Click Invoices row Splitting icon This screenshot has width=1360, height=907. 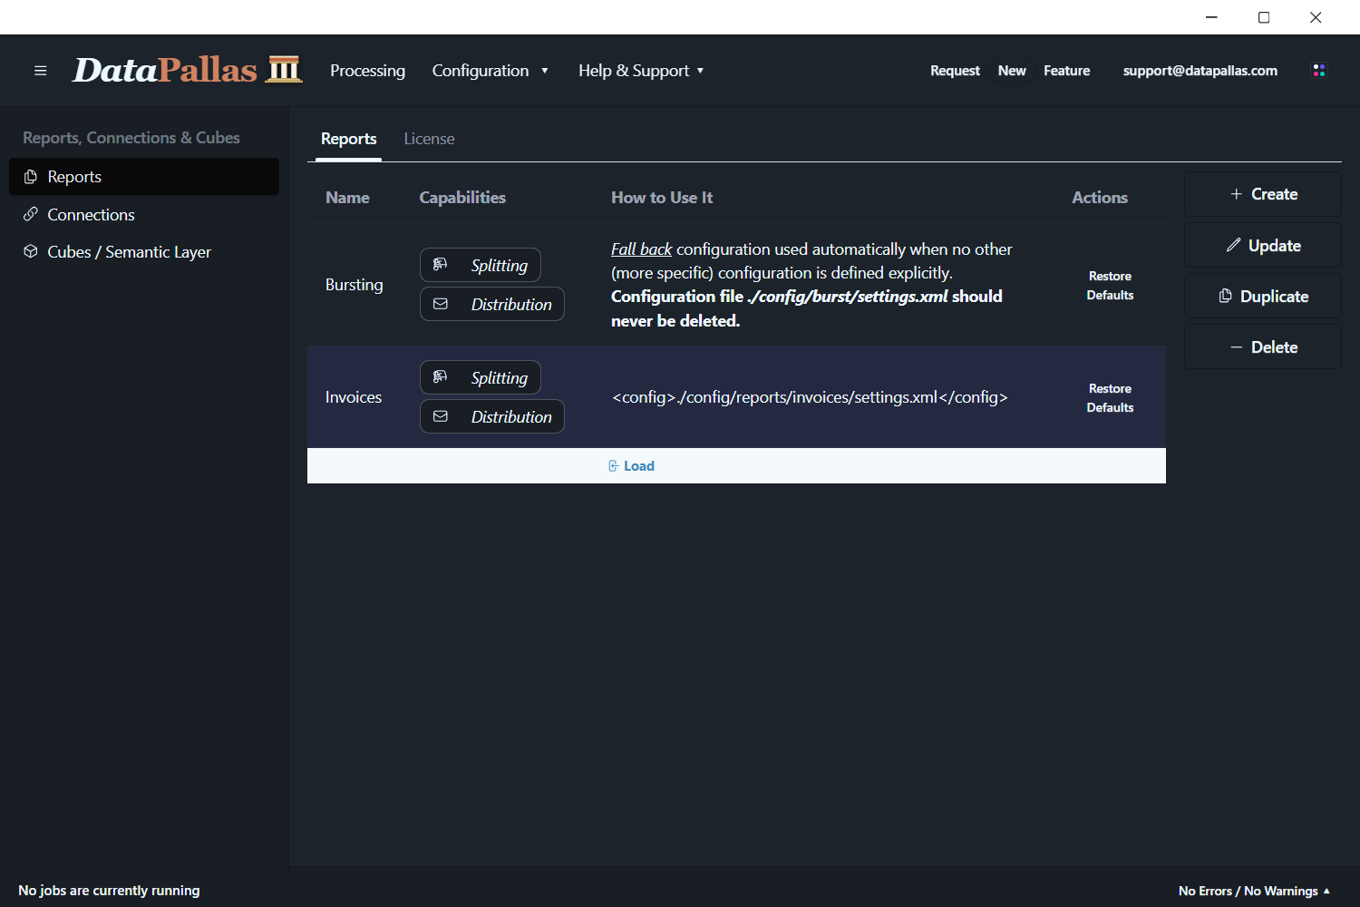point(441,376)
